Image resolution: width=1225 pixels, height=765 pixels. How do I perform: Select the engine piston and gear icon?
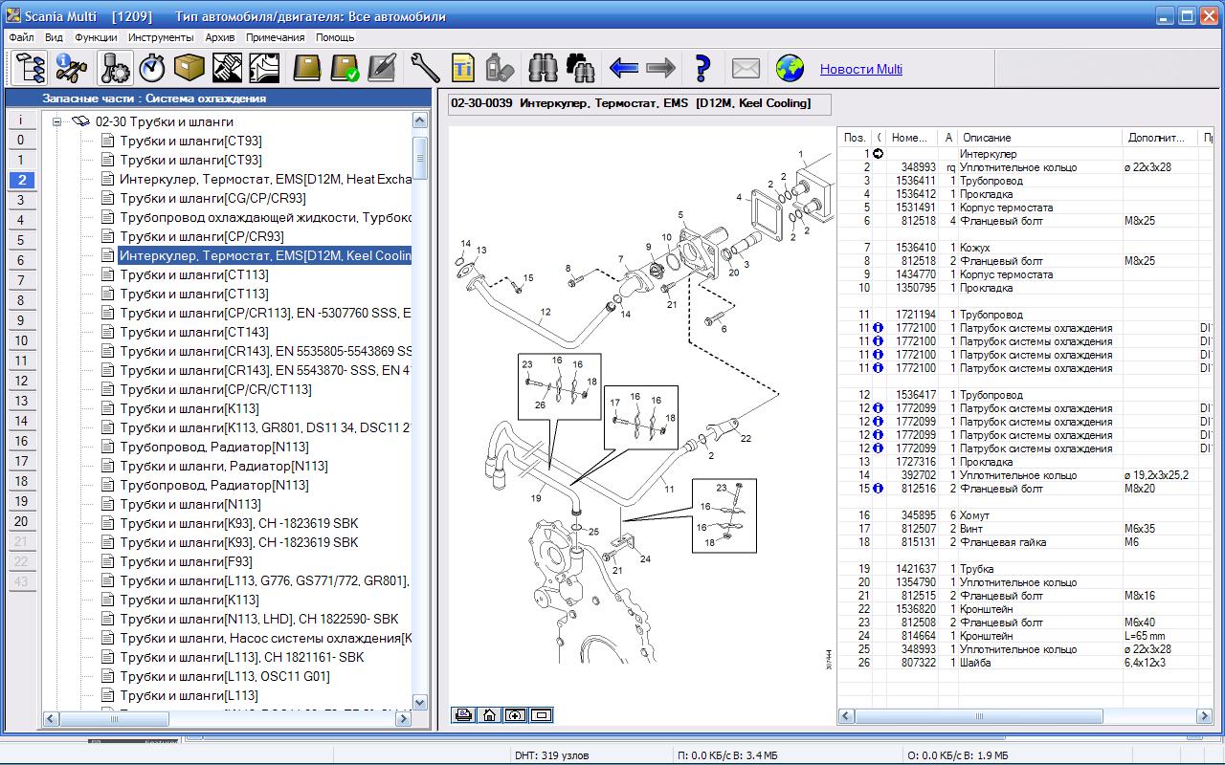115,68
